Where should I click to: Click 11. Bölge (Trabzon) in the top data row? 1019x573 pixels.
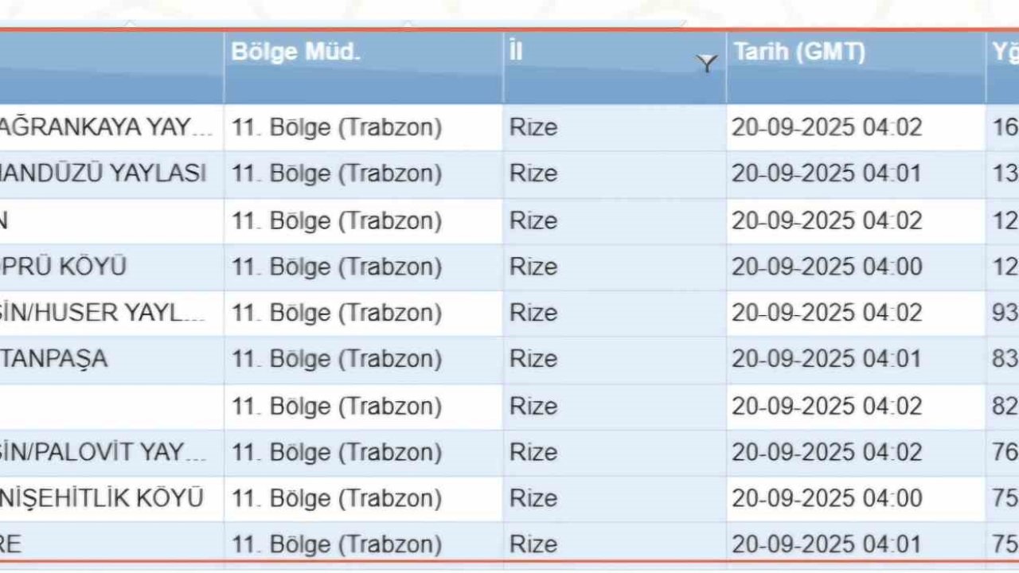pos(337,127)
